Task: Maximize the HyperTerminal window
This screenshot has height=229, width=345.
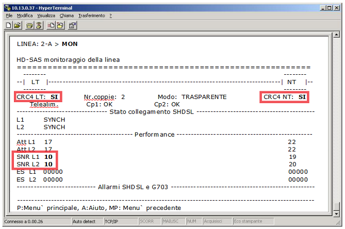Action: (x=330, y=7)
